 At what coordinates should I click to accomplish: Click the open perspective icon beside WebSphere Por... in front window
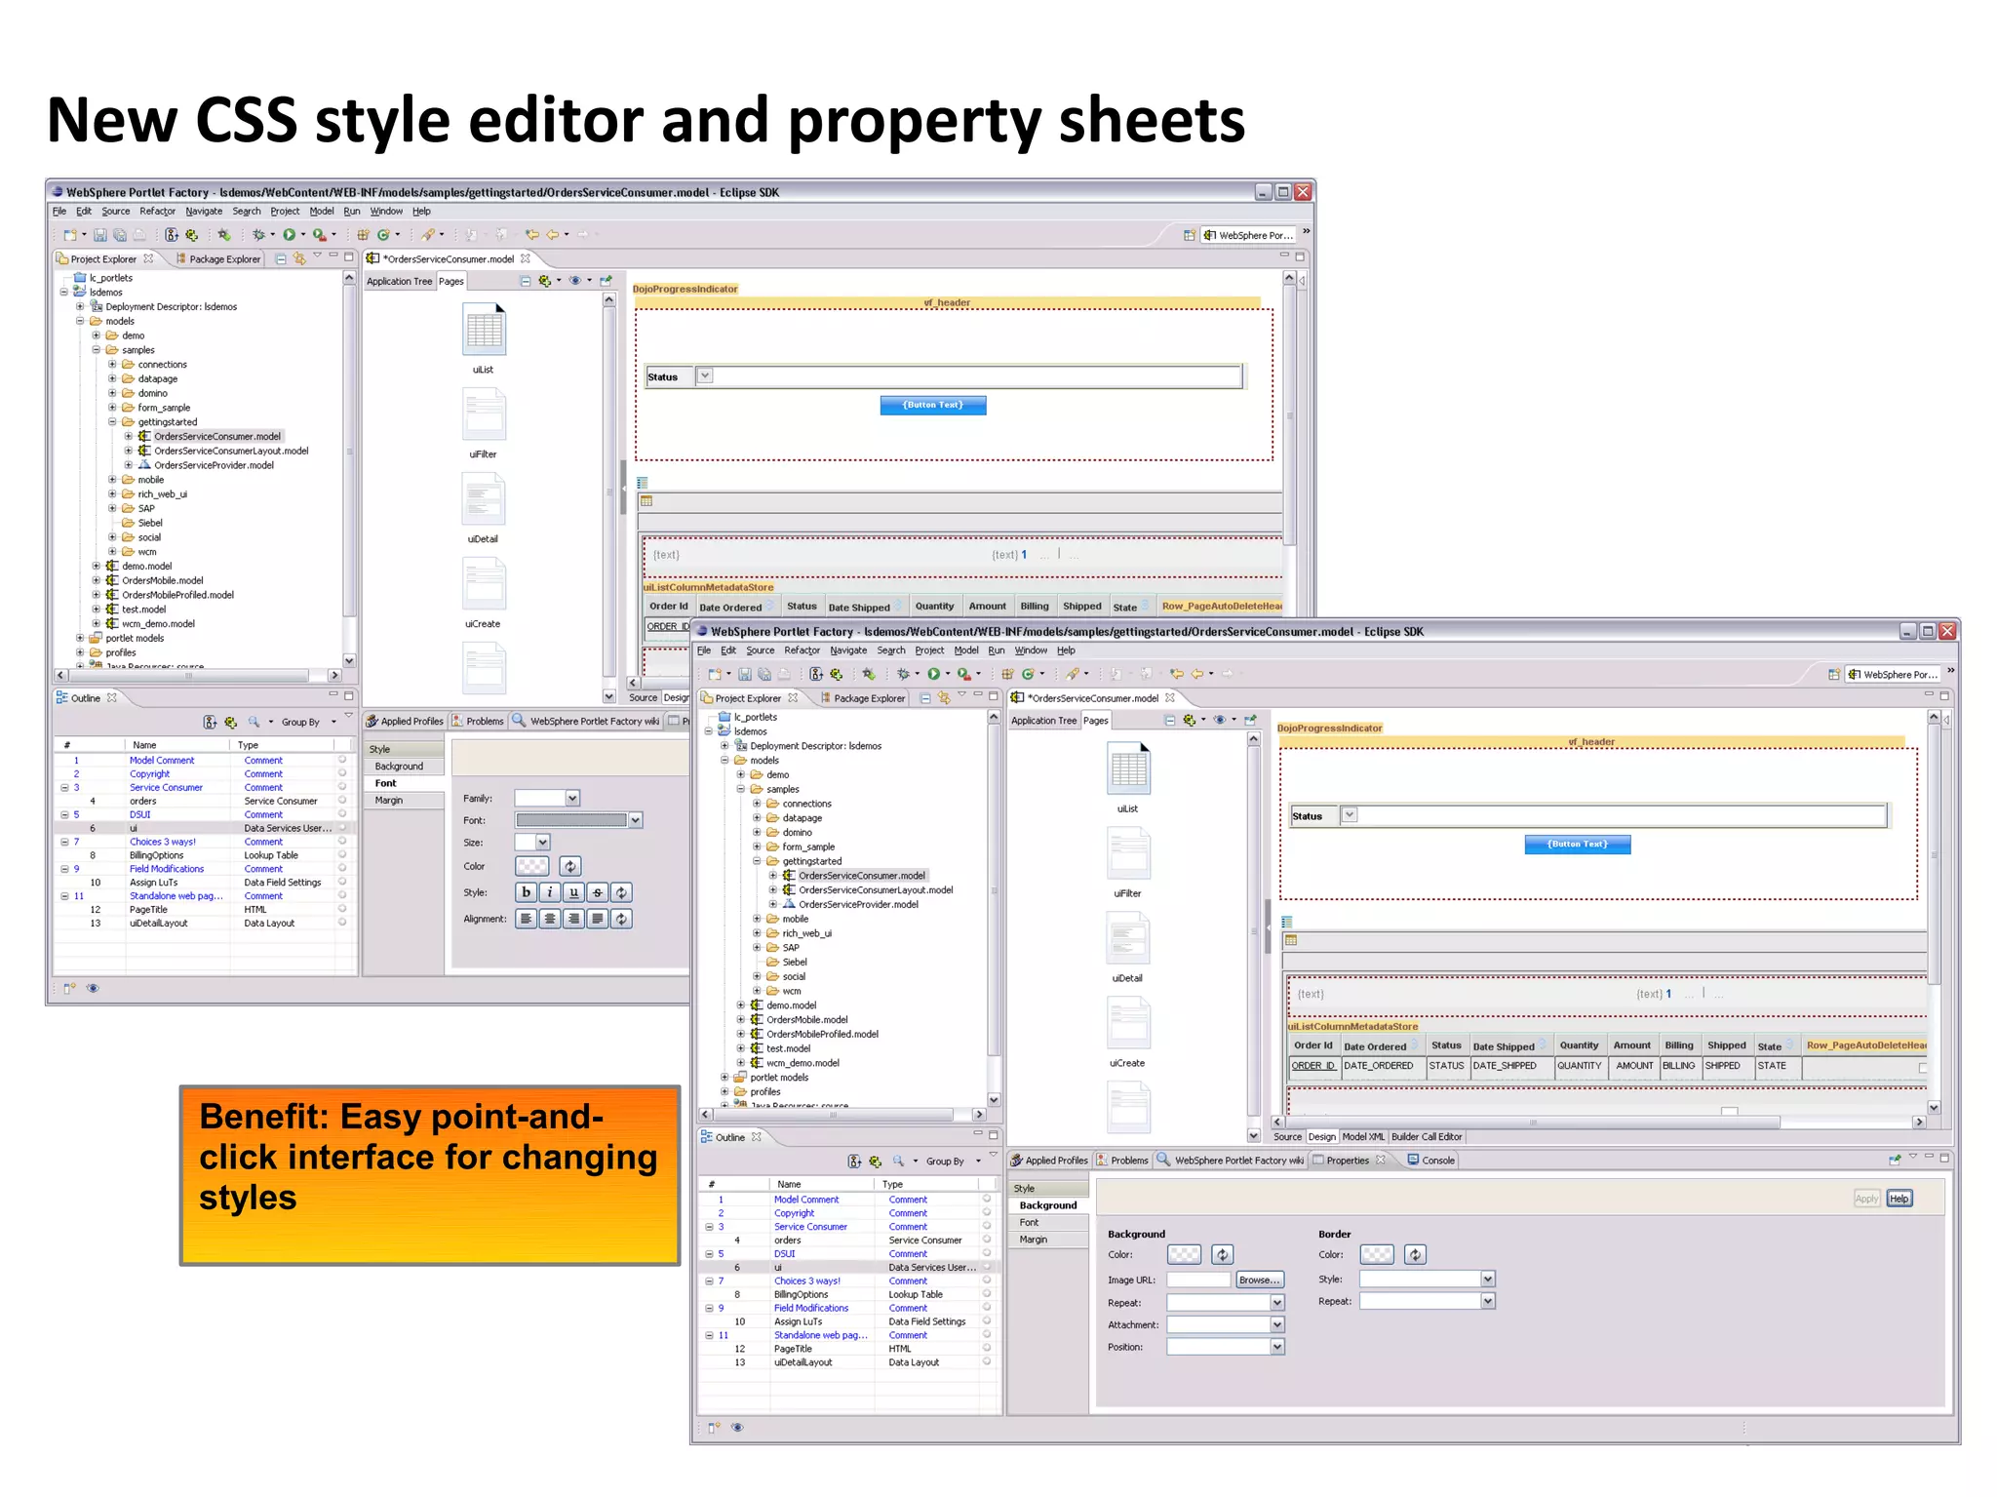[1834, 675]
